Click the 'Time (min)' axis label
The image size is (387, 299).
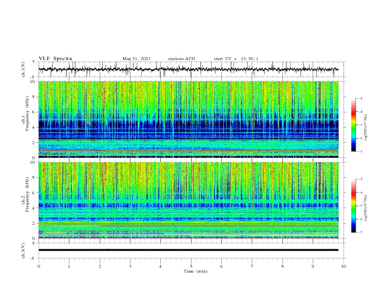coord(195,271)
